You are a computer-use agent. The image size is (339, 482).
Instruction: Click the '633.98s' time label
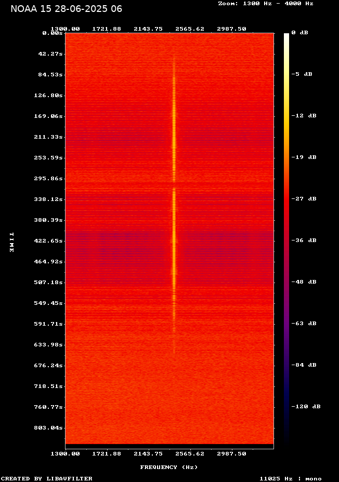pyautogui.click(x=48, y=344)
